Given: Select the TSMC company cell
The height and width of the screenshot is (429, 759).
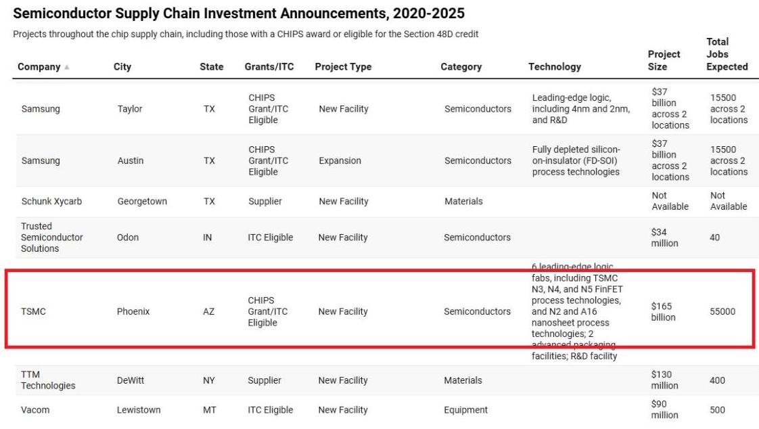Looking at the screenshot, I should [x=33, y=312].
